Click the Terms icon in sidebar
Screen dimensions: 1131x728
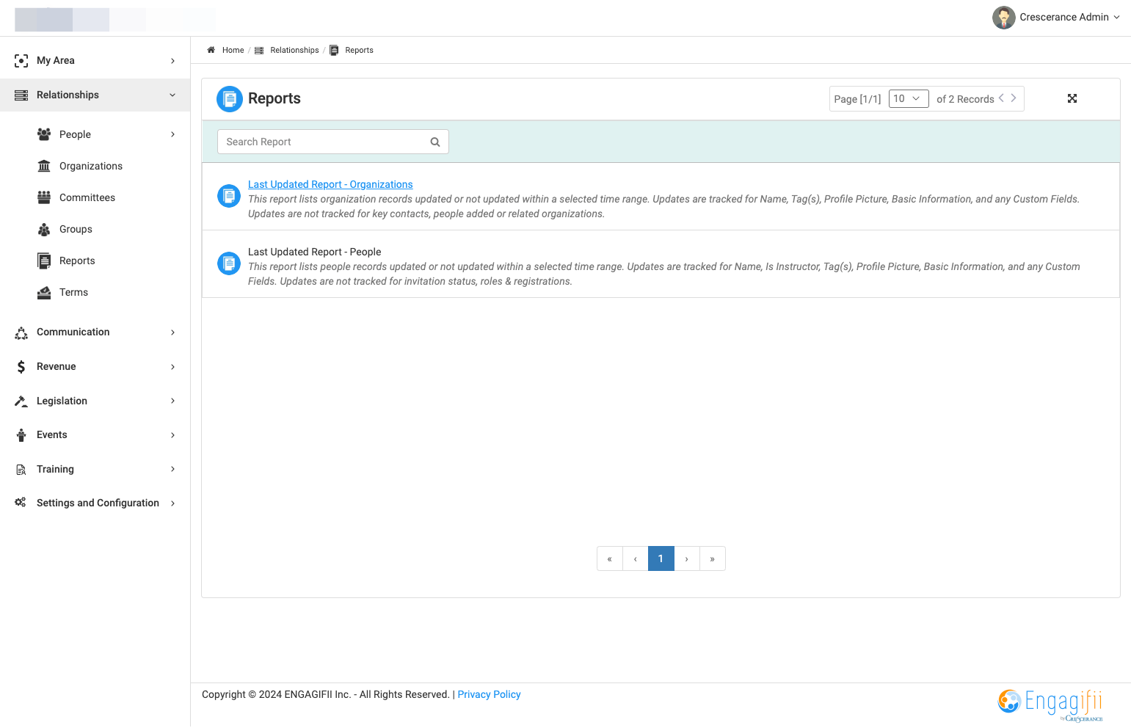pyautogui.click(x=44, y=292)
